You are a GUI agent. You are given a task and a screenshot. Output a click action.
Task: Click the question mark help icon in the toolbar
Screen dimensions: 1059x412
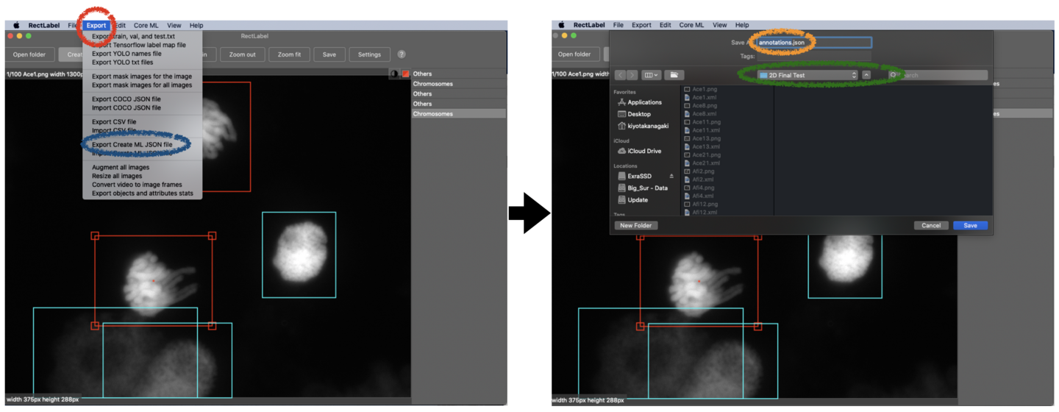(402, 54)
